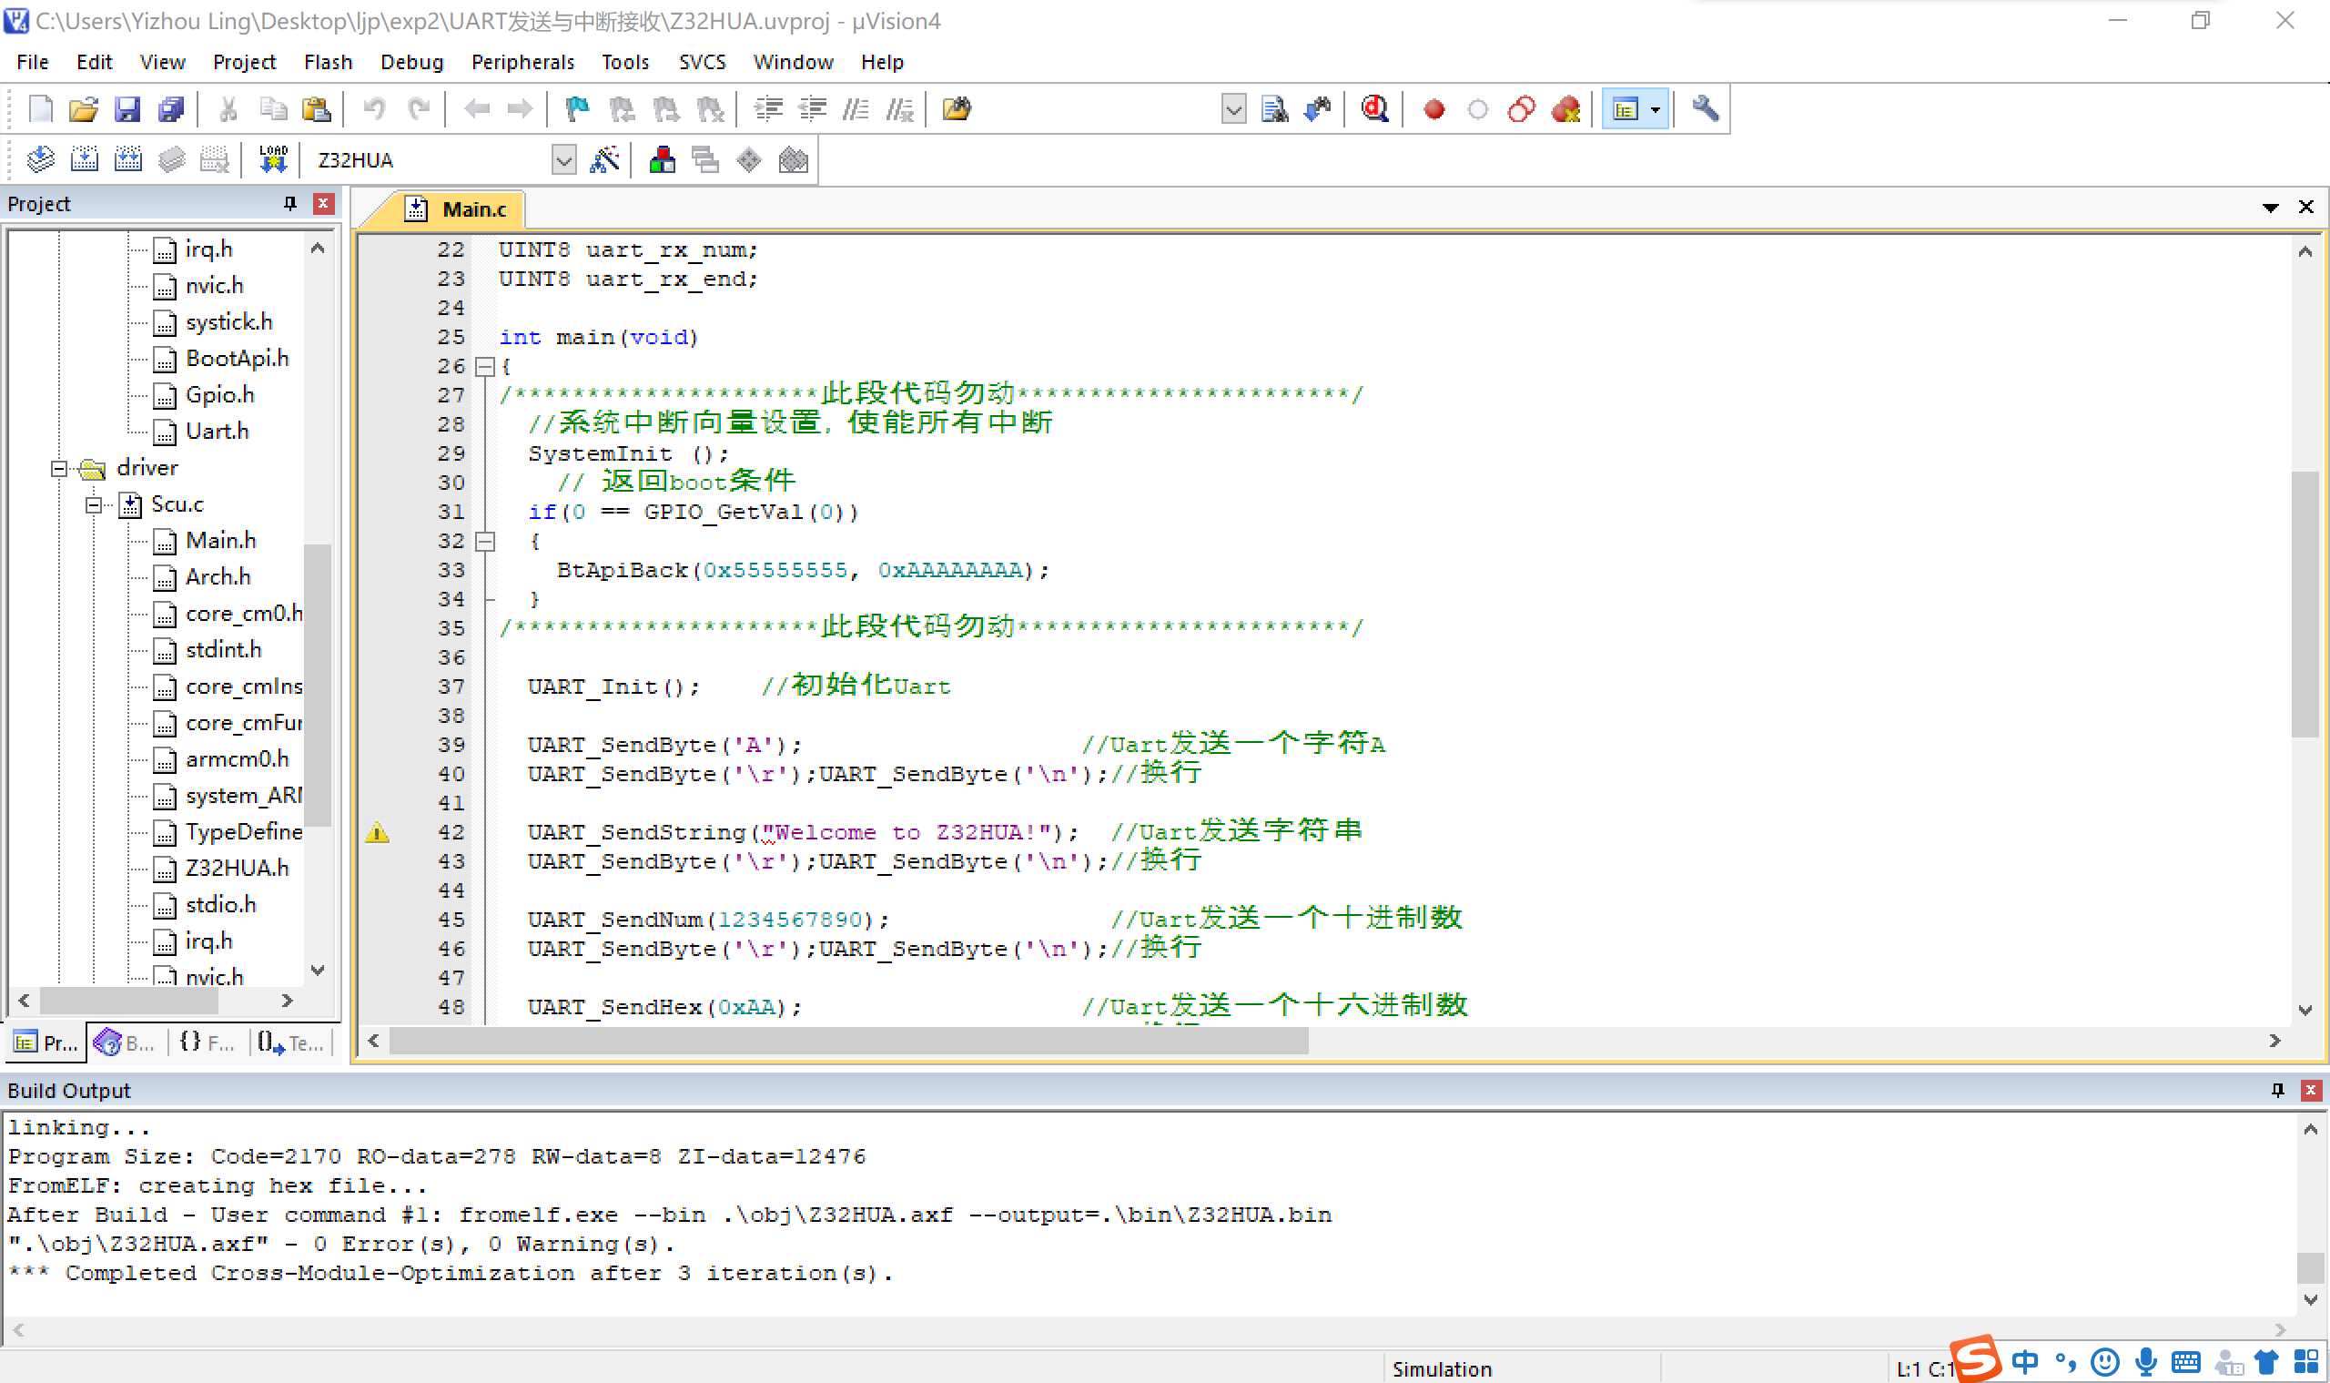This screenshot has width=2330, height=1383.
Task: Close the Main.c editor tab
Action: coord(2306,207)
